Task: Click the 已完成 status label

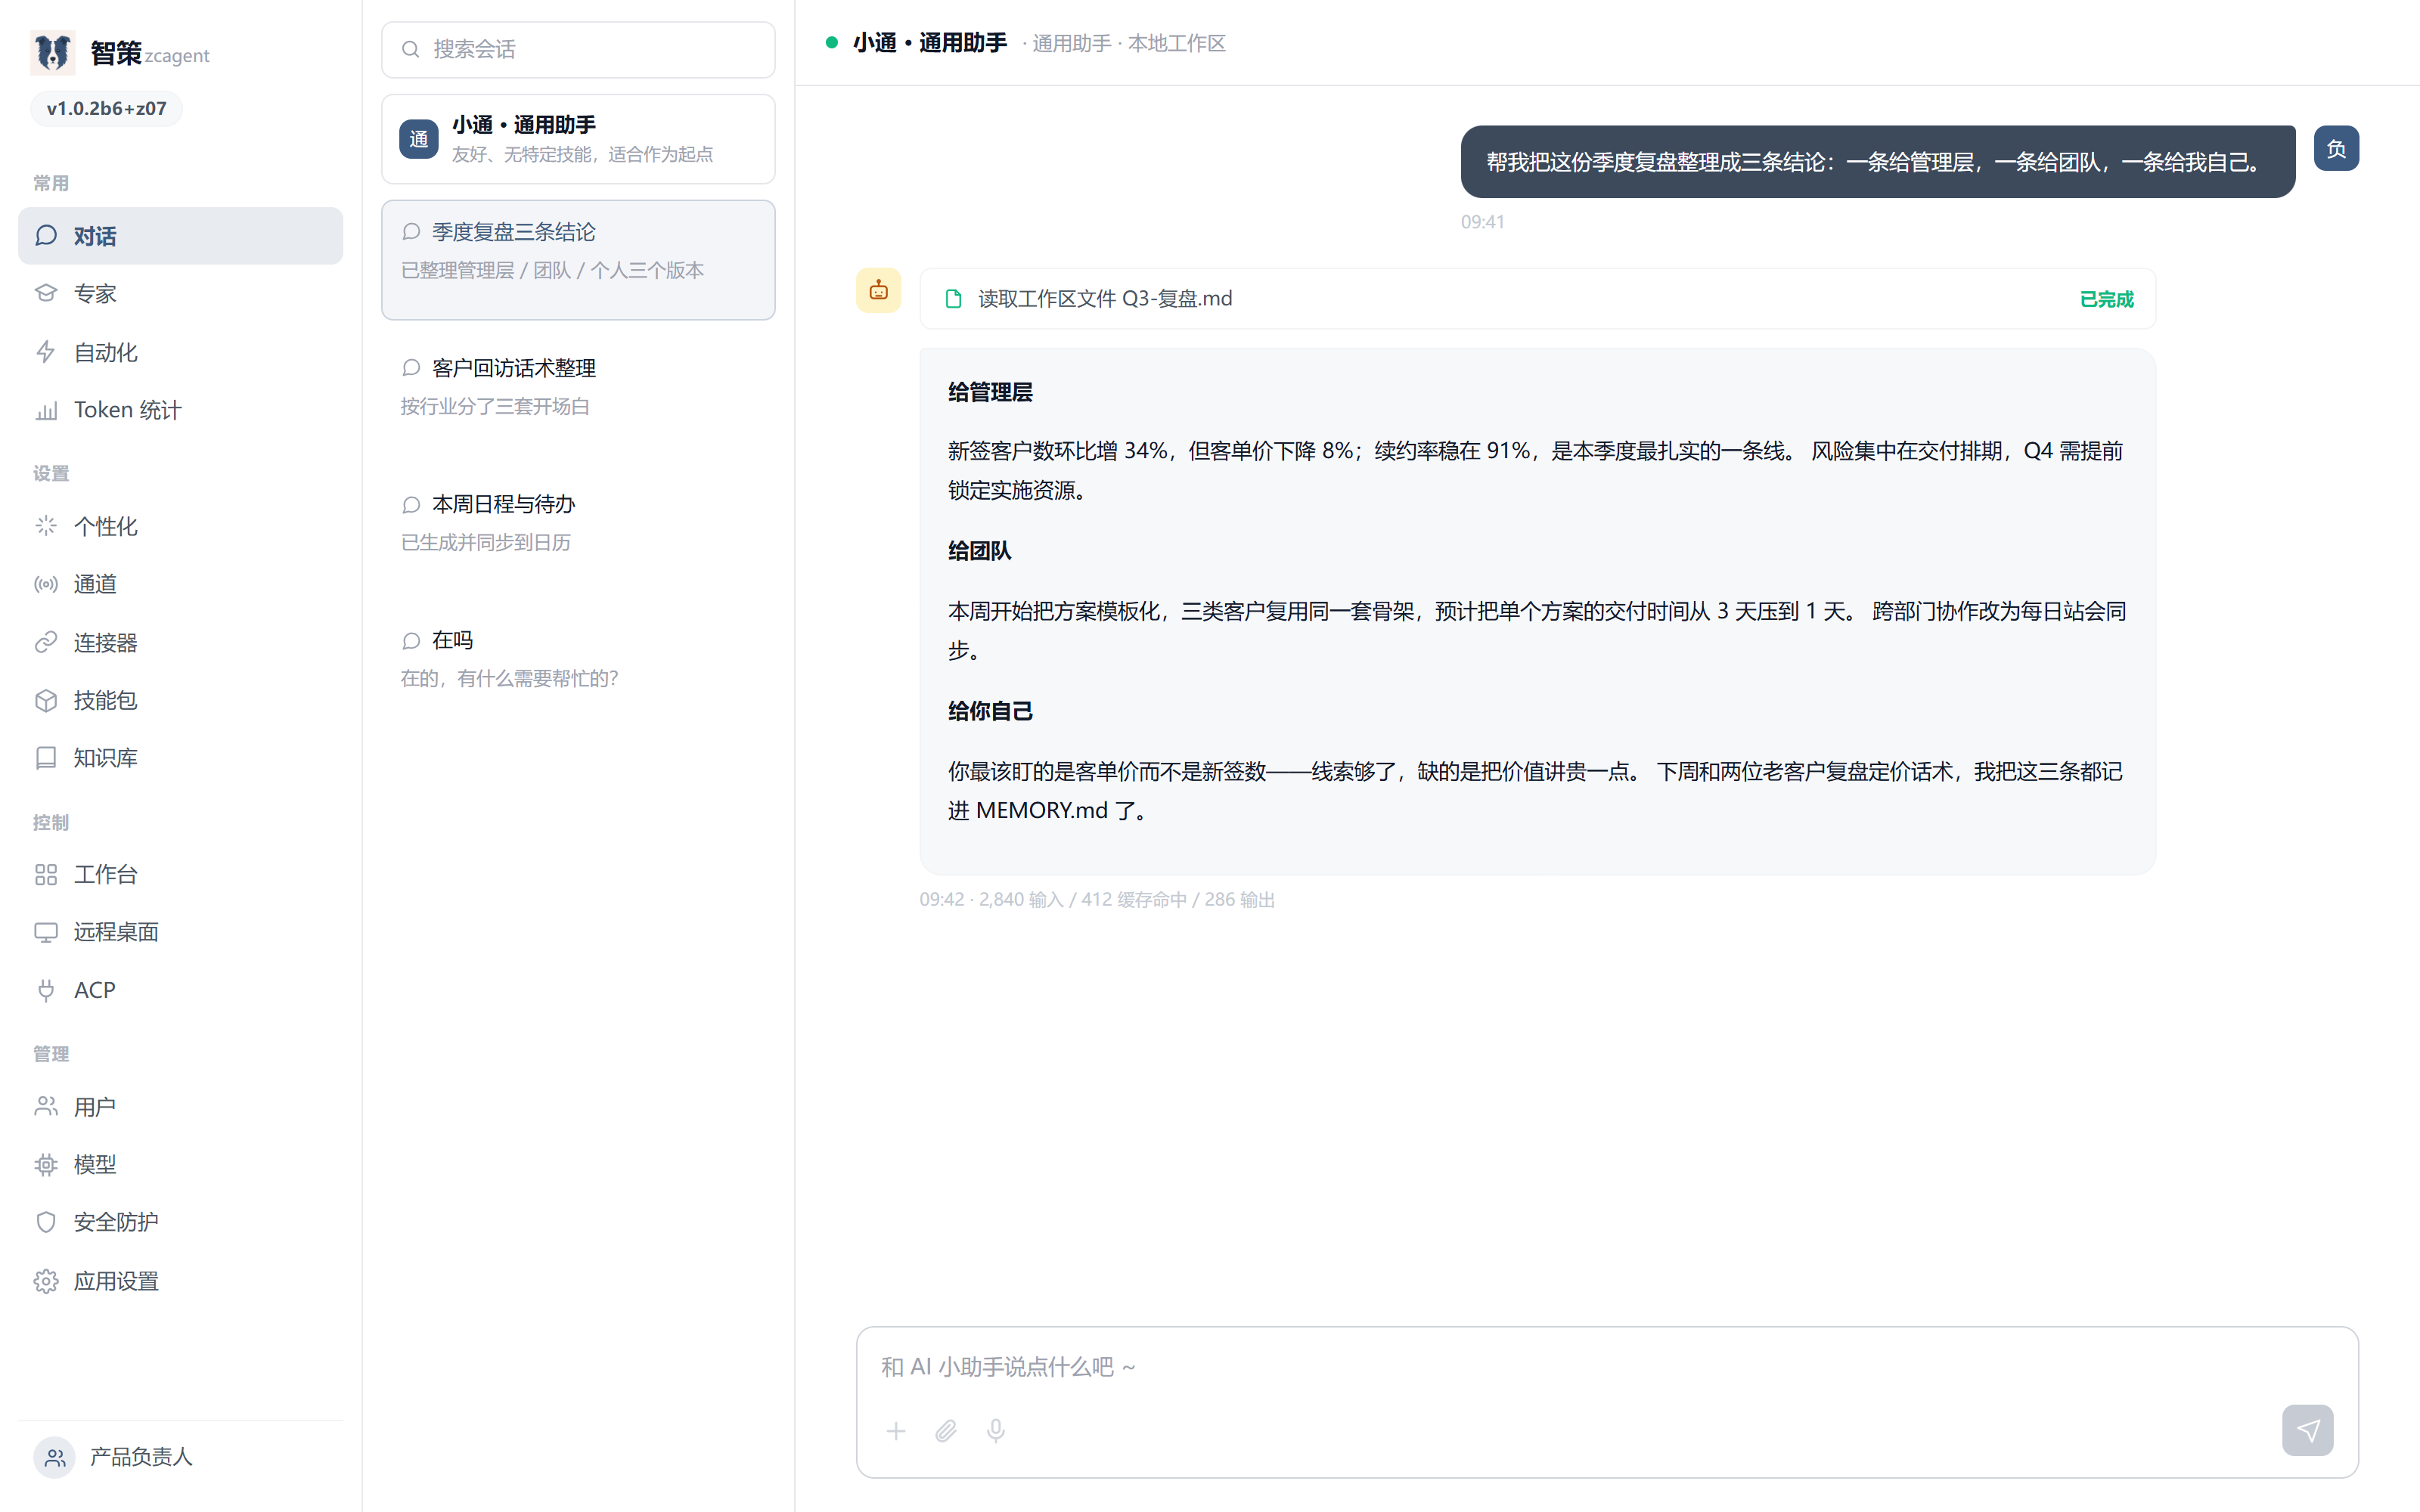Action: 2107,299
